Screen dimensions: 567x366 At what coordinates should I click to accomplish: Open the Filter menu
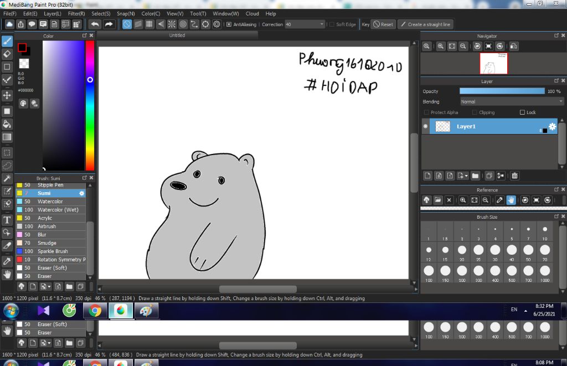76,14
